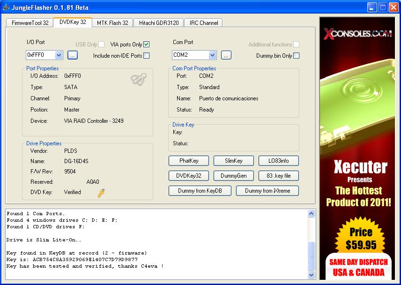The height and width of the screenshot is (285, 401).
Task: Click the JungleFlasher title bar app icon
Action: coord(6,7)
